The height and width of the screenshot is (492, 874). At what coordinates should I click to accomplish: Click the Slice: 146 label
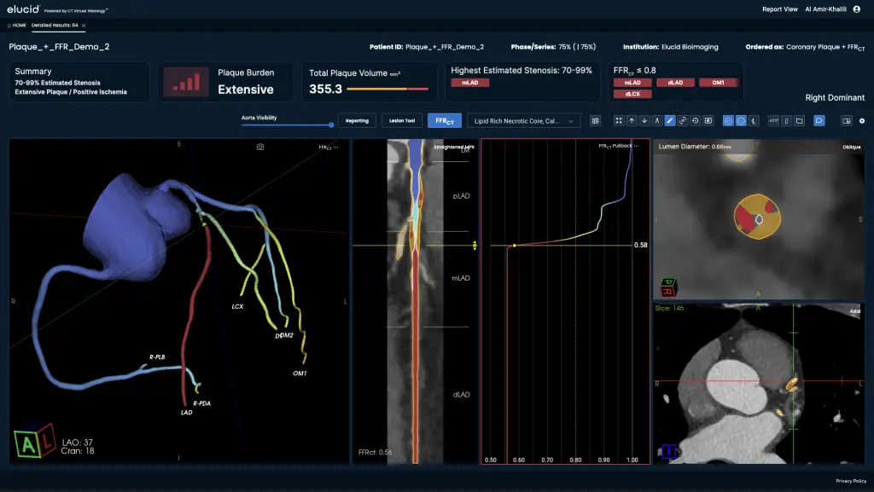coord(669,309)
